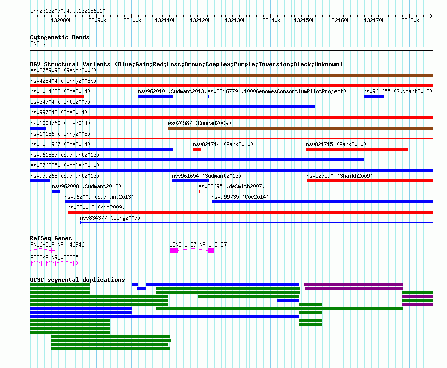Select the tiny blue nsv962008 bar
Screen dimensions: 447x368
pyautogui.click(x=56, y=191)
